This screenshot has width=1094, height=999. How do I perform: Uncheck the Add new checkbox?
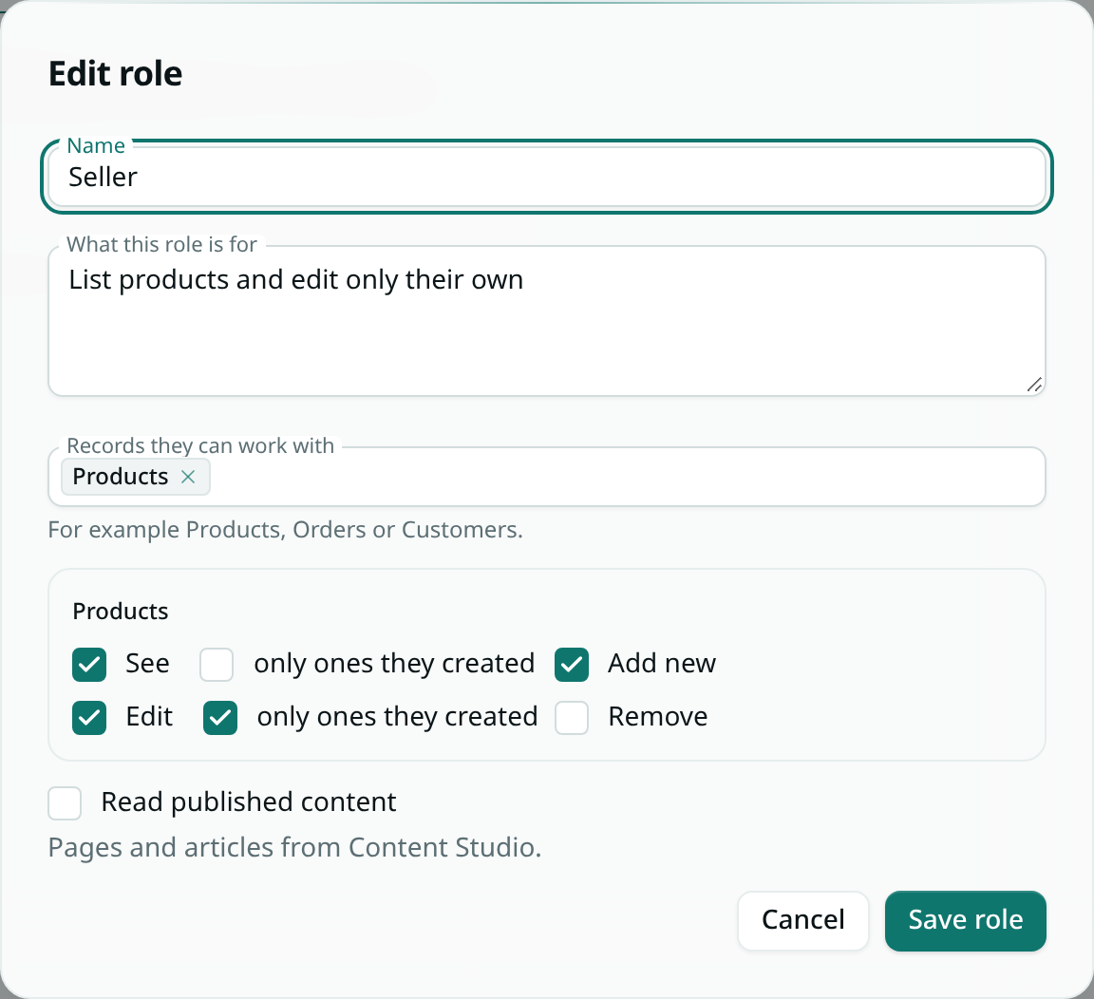572,664
